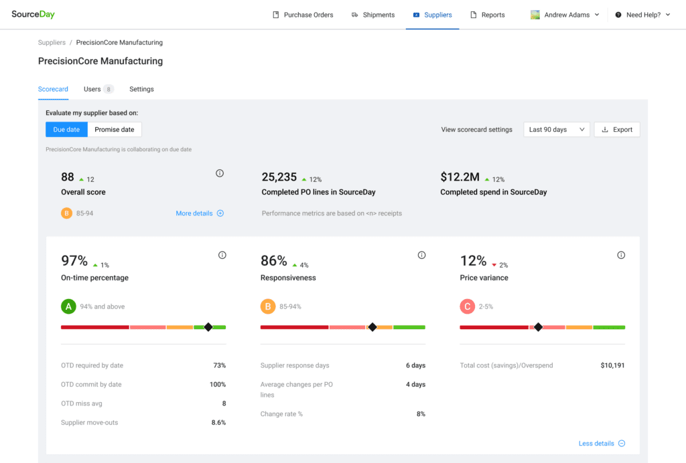Open the On-time percentage info icon
686x463 pixels.
point(222,255)
